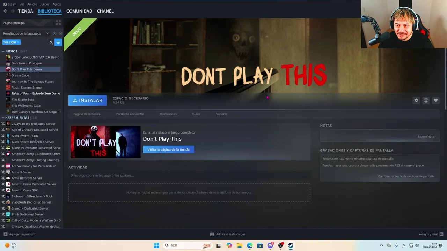Viewport: 447px width, 251px height.
Task: Go forward with the right arrow
Action: (x=13, y=11)
